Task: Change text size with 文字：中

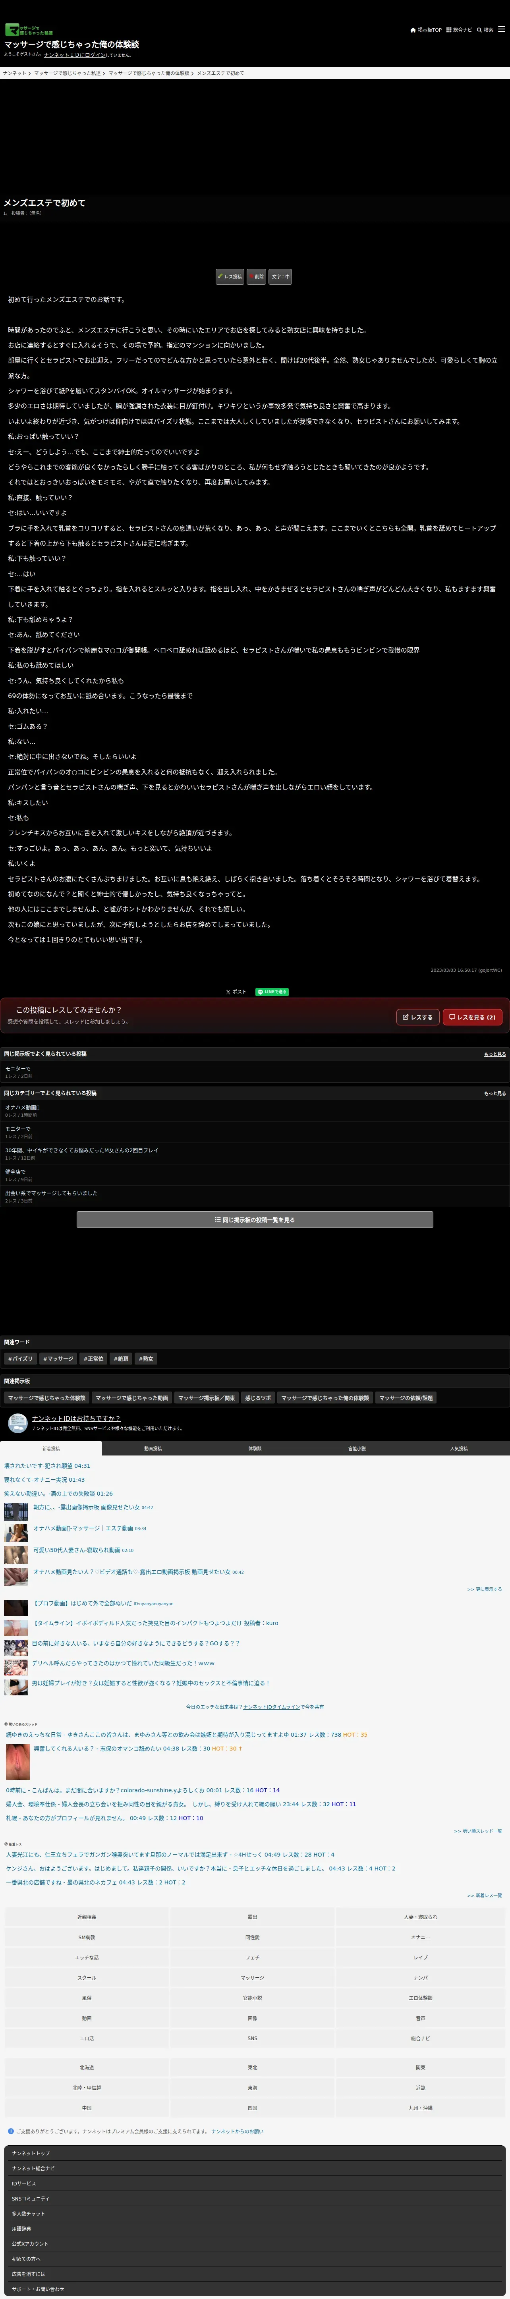Action: click(280, 277)
